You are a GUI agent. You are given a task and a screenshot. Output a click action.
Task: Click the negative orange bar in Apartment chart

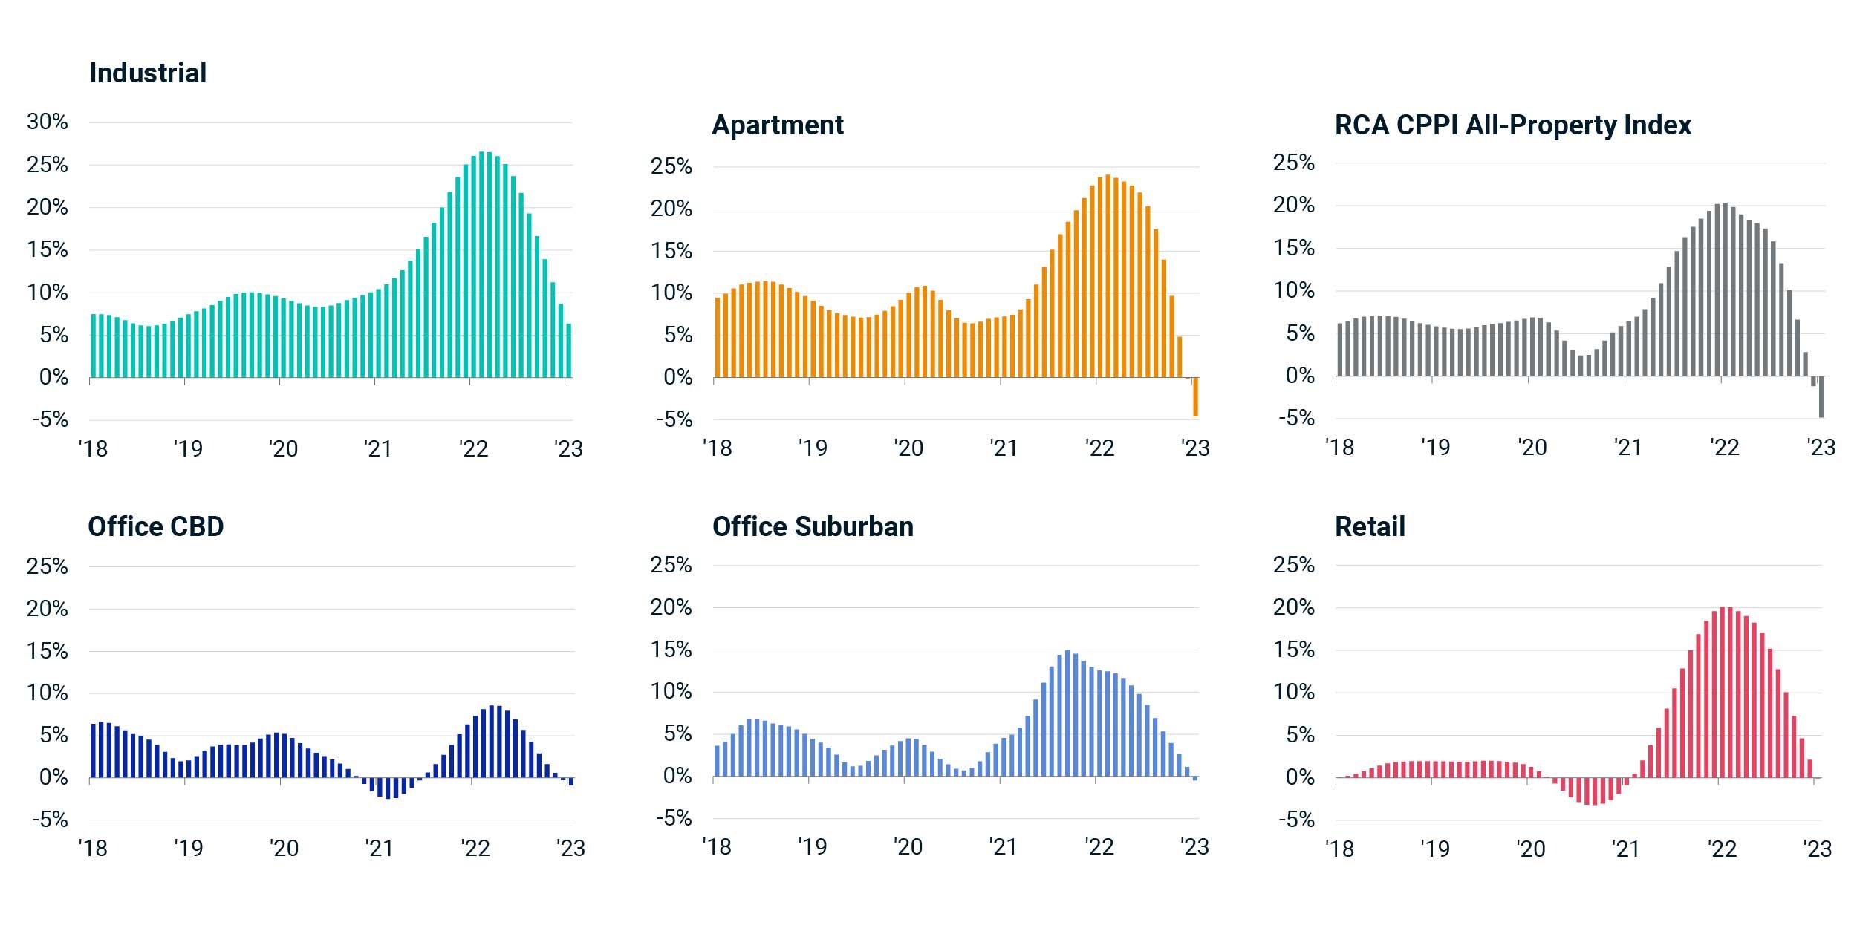coord(1195,396)
